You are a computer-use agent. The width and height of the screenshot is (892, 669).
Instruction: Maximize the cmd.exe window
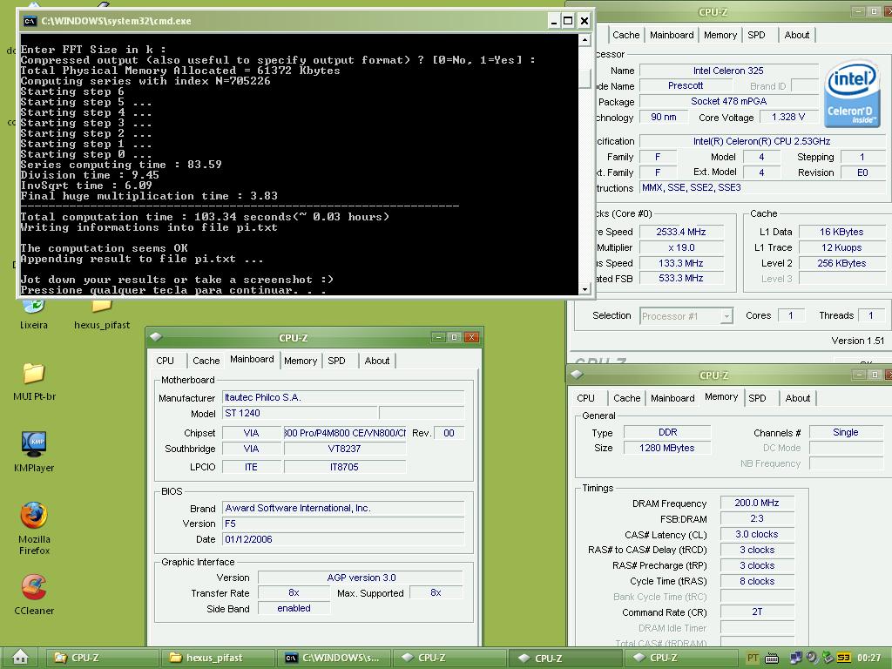[x=568, y=21]
